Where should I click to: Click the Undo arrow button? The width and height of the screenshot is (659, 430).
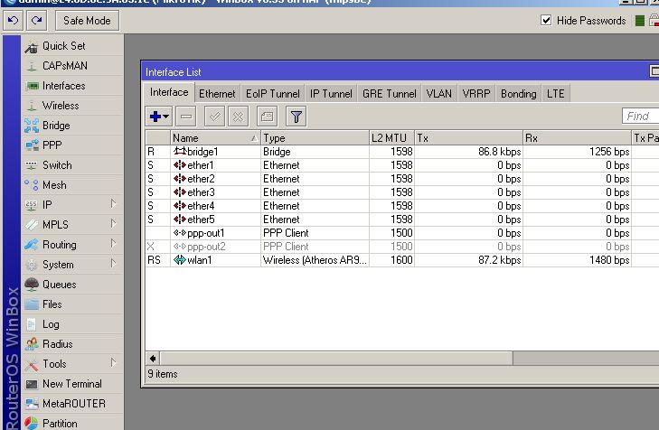(x=13, y=20)
